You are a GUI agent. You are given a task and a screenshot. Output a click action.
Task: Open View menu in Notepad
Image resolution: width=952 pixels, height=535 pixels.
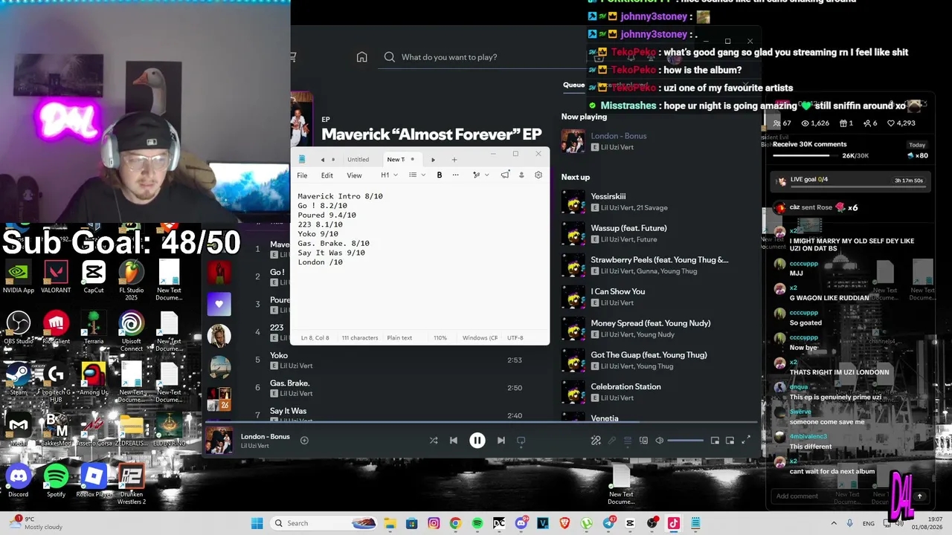(354, 175)
